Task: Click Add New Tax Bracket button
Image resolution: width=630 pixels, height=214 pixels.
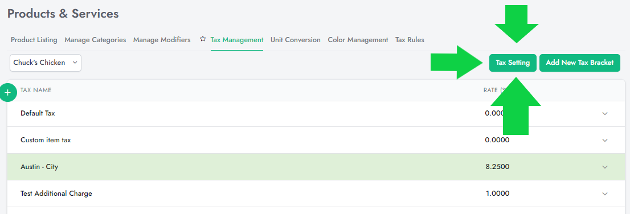Action: click(x=580, y=63)
